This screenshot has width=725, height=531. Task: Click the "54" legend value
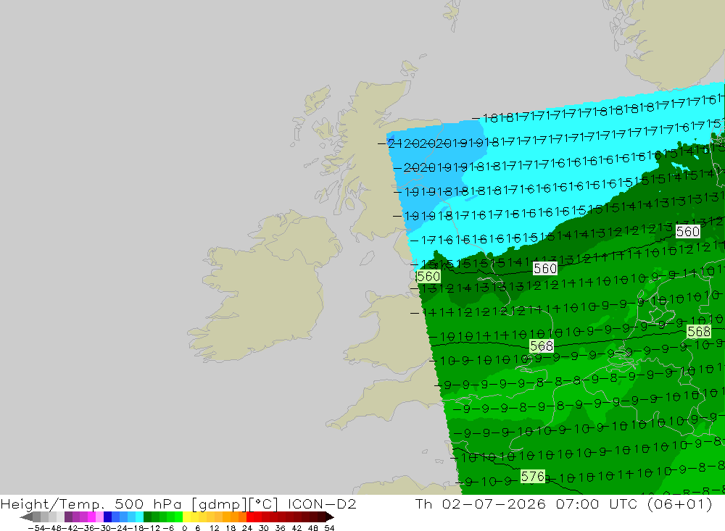coord(329,528)
